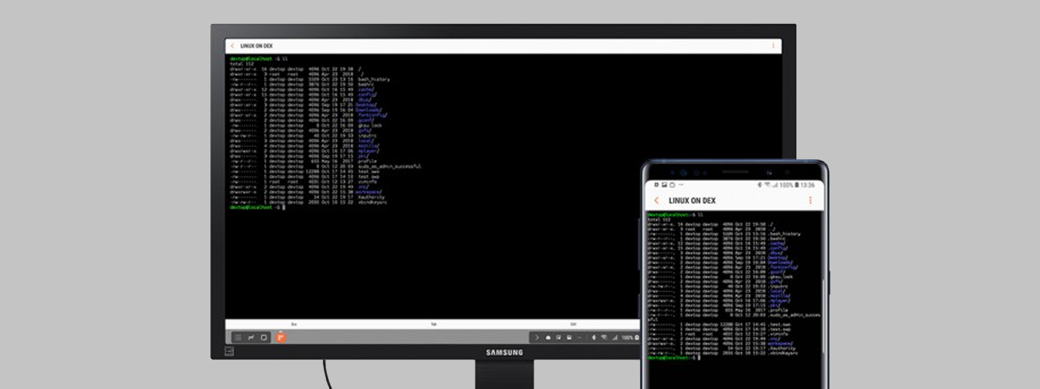Click the Bluetooth icon in DeX tray

point(593,337)
